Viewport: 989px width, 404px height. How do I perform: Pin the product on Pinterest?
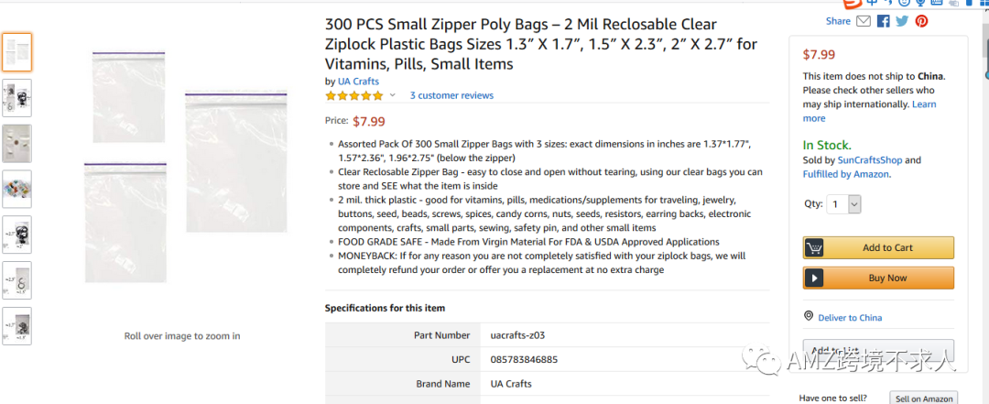921,21
